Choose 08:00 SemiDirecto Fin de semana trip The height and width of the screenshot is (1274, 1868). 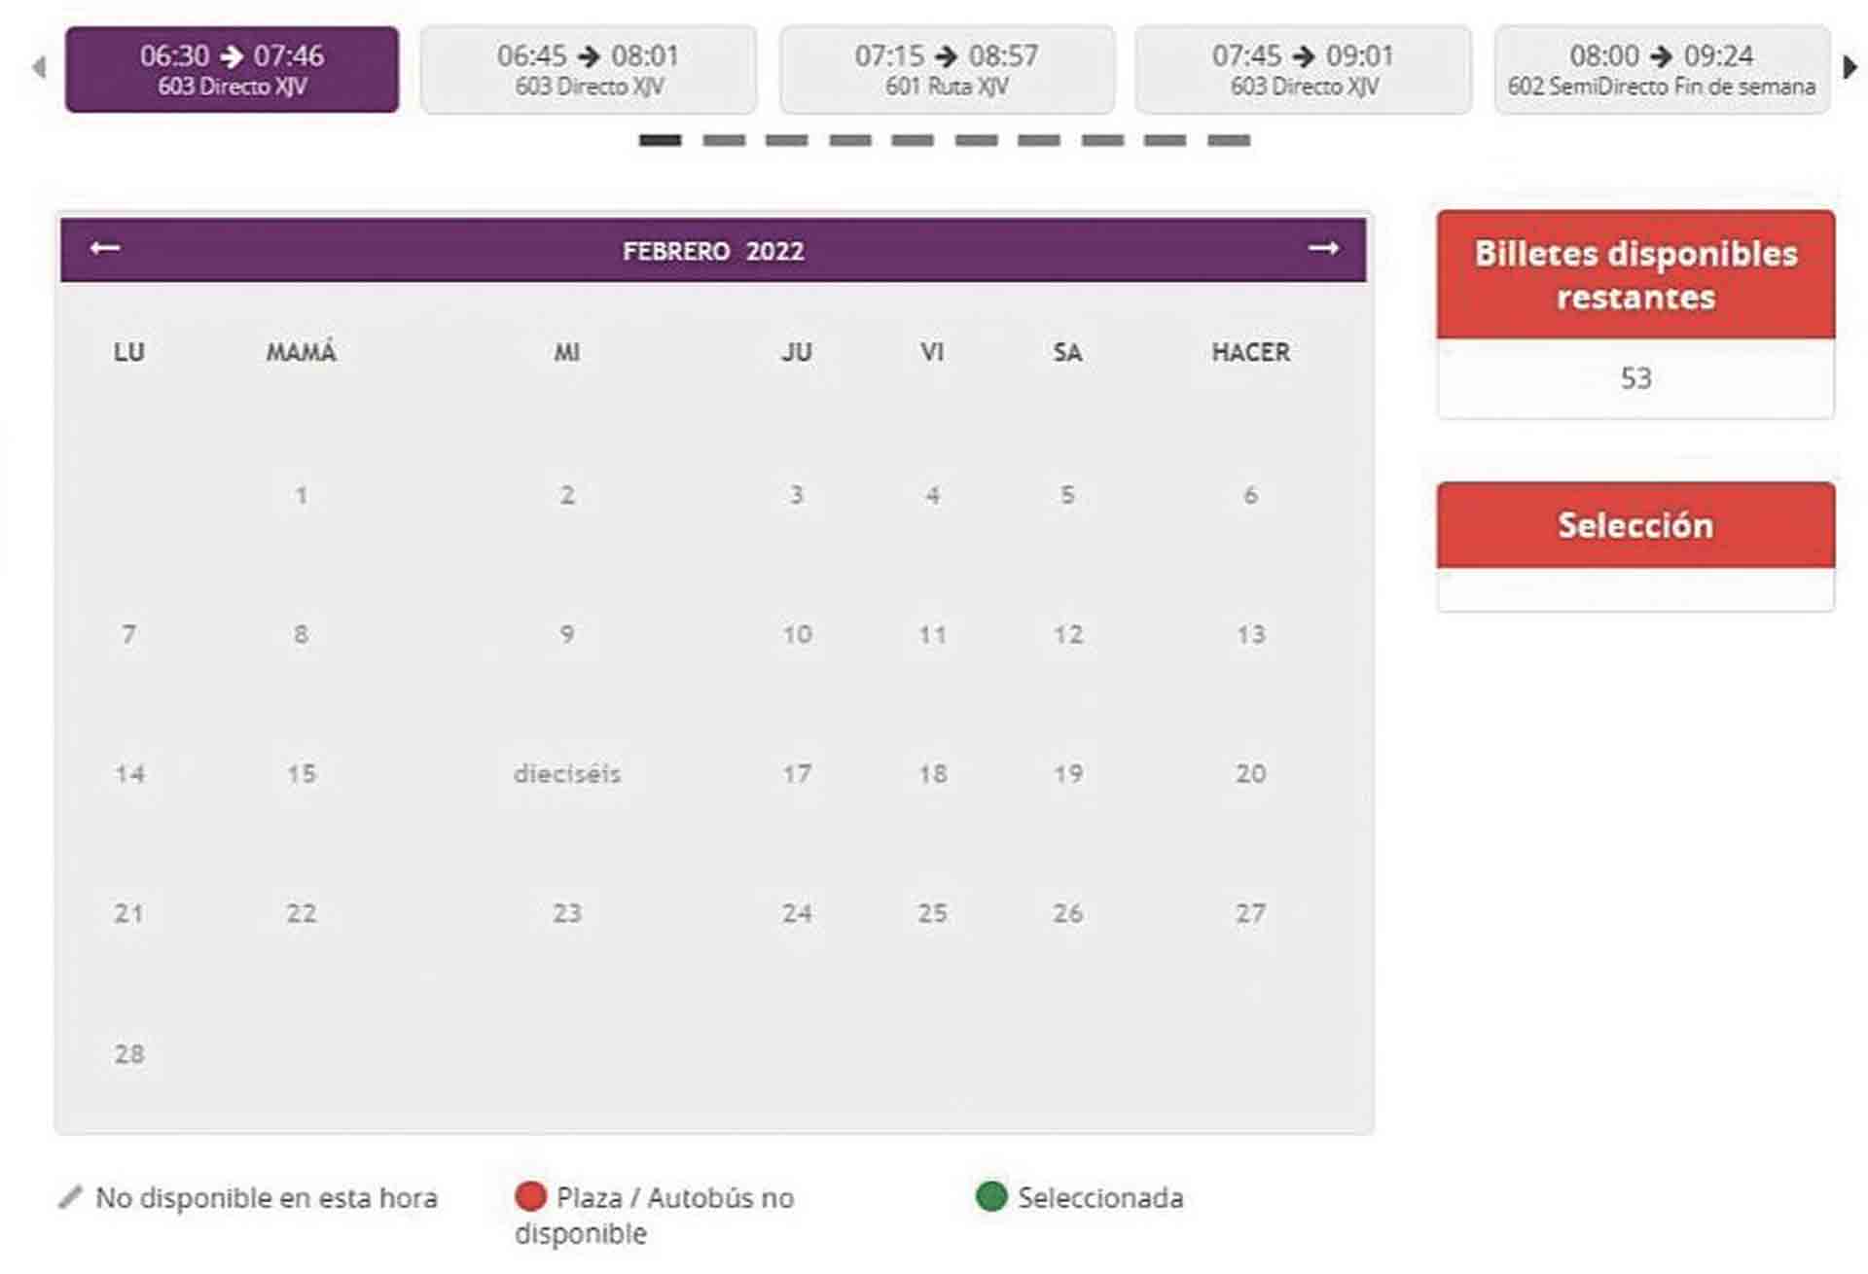[x=1661, y=69]
